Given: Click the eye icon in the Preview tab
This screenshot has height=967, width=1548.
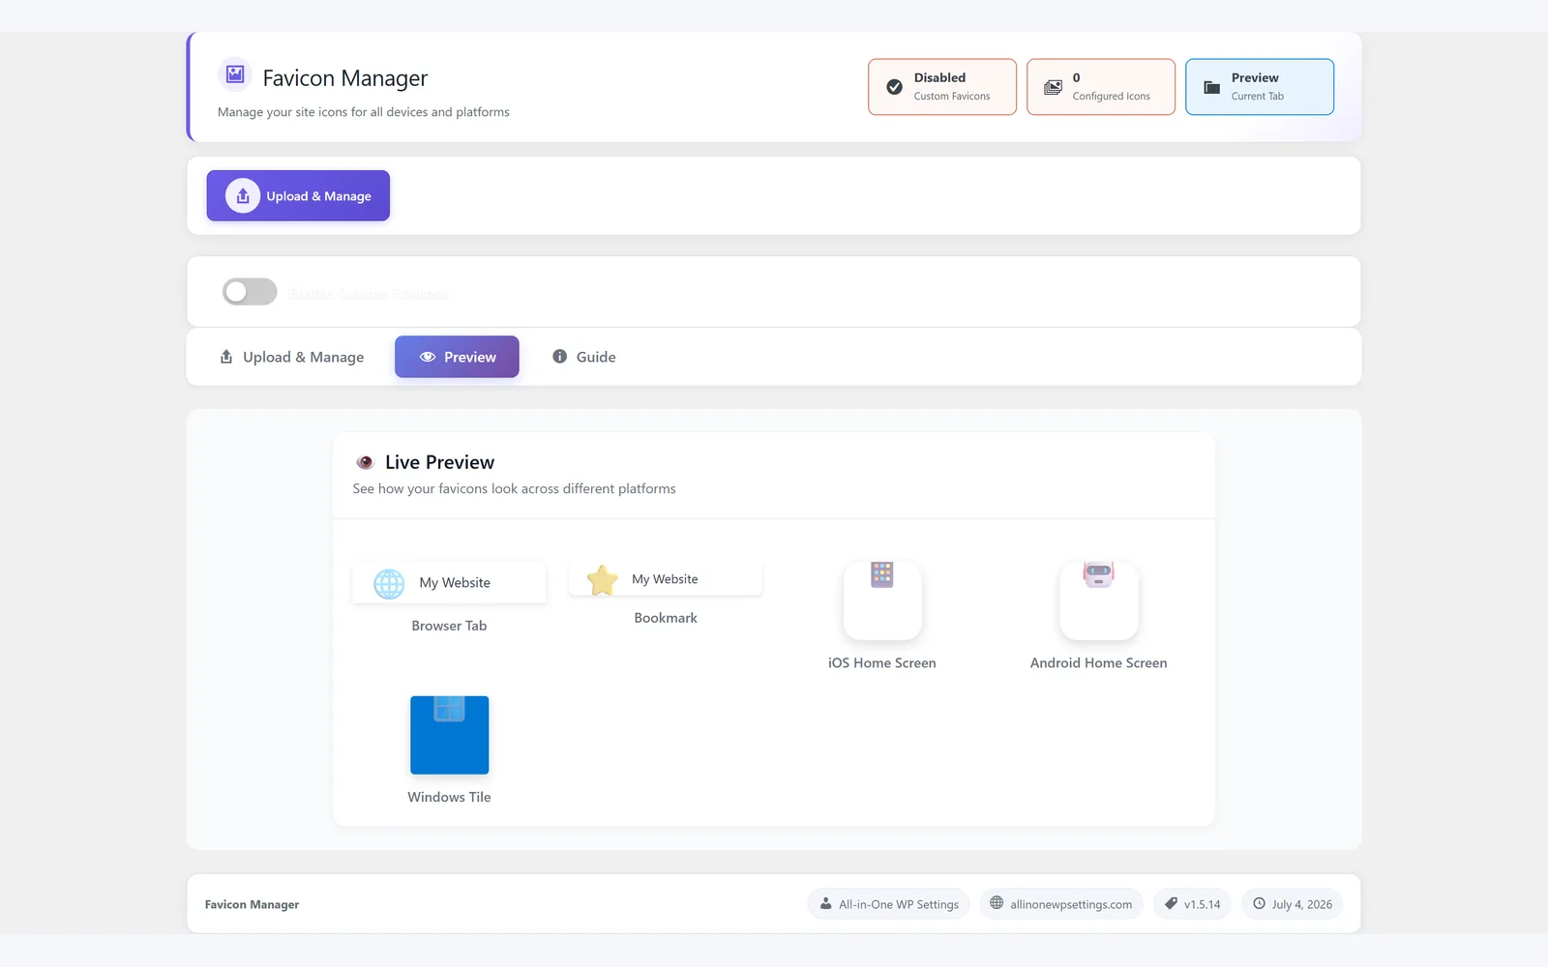Looking at the screenshot, I should pyautogui.click(x=428, y=357).
